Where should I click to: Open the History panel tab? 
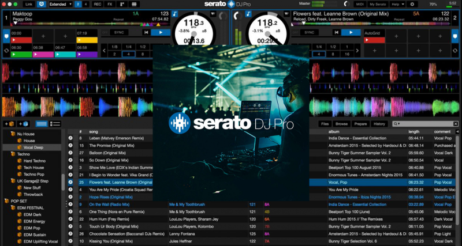pyautogui.click(x=379, y=124)
